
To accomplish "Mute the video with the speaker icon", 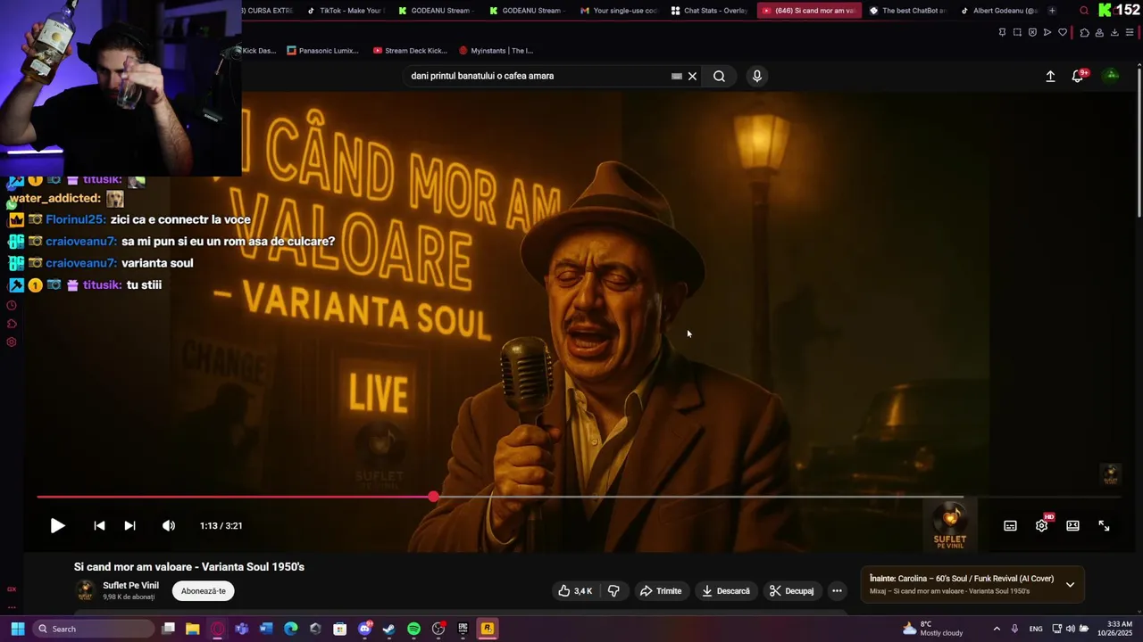I will click(x=169, y=526).
